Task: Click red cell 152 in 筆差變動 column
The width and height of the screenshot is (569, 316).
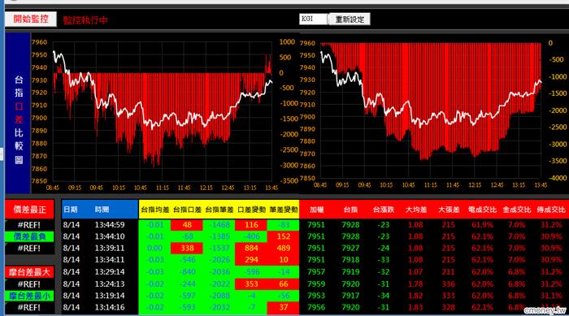Action: coord(284,236)
